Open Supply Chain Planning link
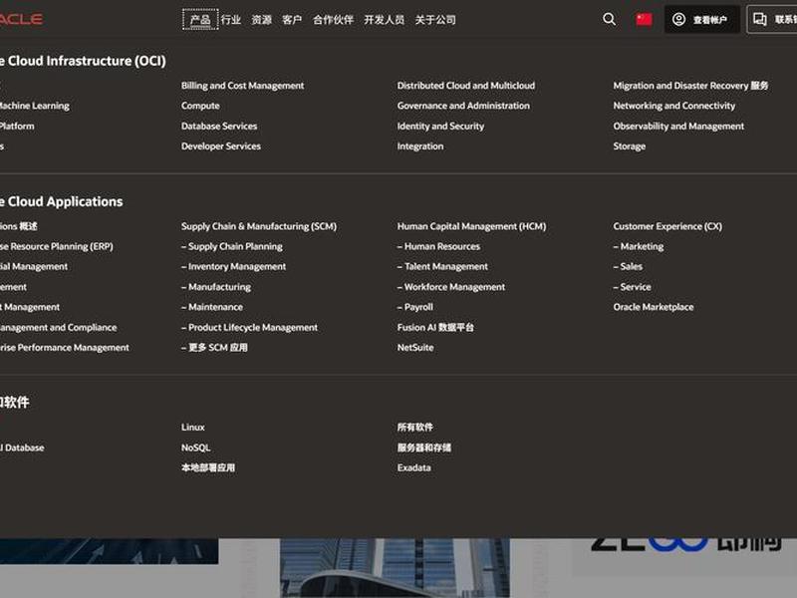 coord(232,246)
